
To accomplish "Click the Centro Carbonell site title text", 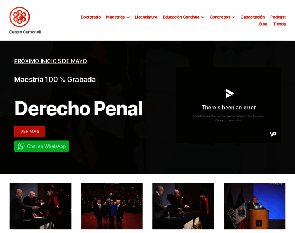I will pos(25,32).
